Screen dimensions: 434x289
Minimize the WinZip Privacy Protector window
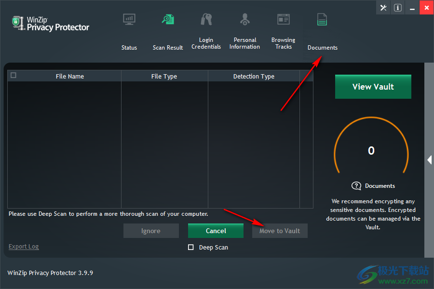pyautogui.click(x=412, y=8)
